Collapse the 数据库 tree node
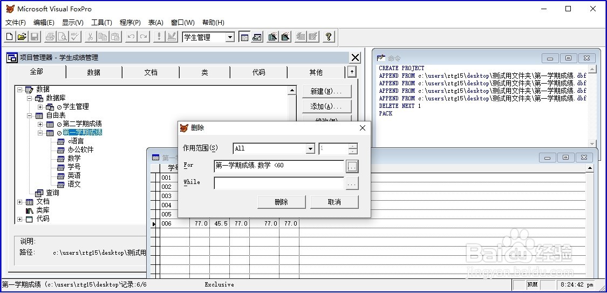Screen dimensions: 607x293 (x=30, y=98)
